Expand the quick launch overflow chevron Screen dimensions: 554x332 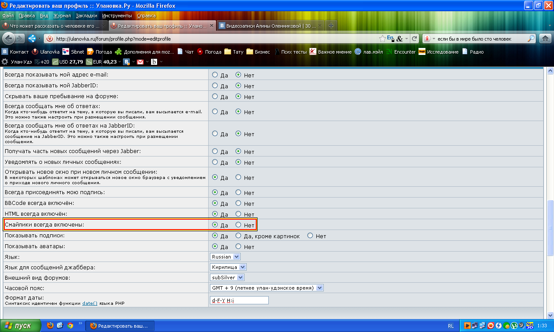[80, 323]
